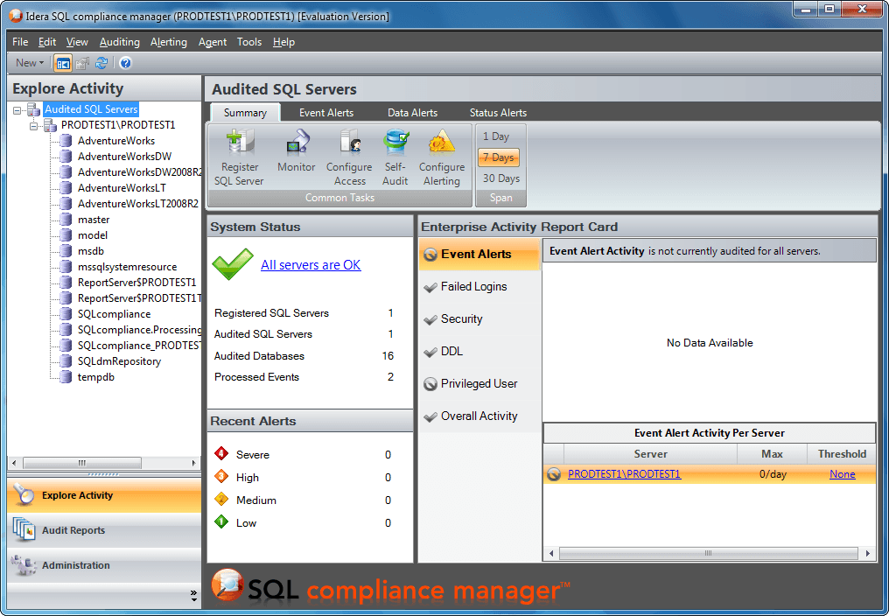Collapse the PRODTEST1\PRODTEST1 tree node
The width and height of the screenshot is (889, 616).
click(34, 126)
